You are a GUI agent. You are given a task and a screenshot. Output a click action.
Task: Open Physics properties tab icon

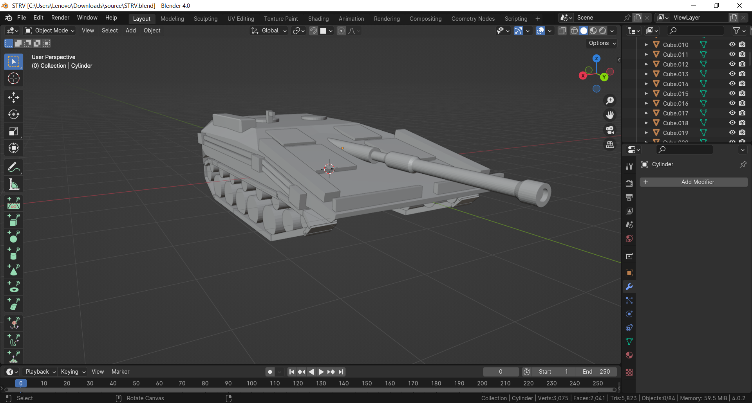pos(629,314)
